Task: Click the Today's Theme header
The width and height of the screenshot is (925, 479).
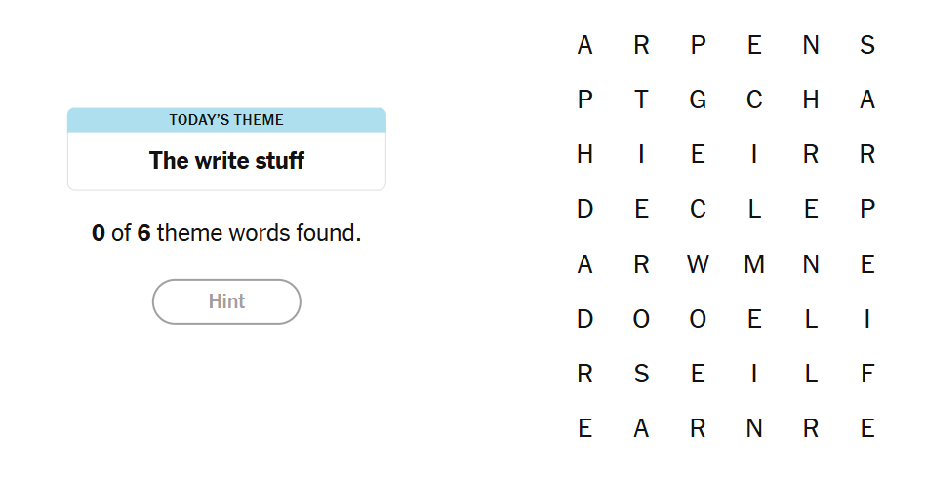Action: 226,120
